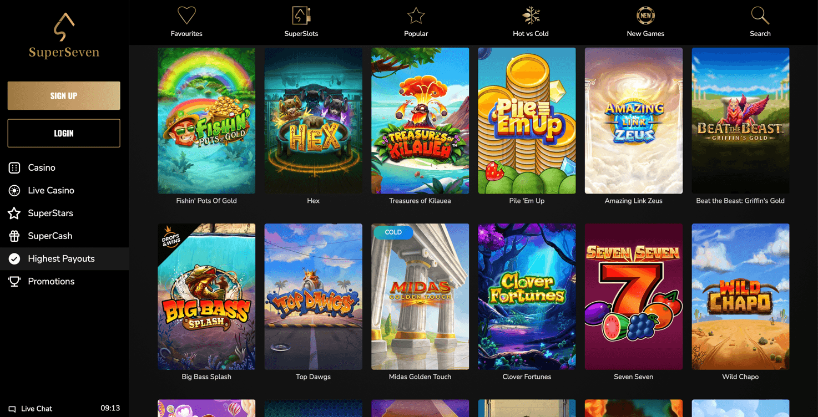
Task: Click the Amazing Link Zeus title link
Action: (633, 201)
